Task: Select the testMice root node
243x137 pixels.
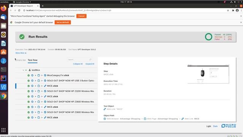Action: [x=56, y=70]
